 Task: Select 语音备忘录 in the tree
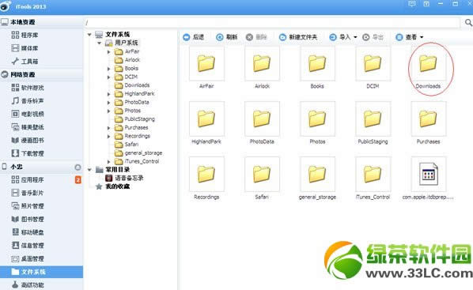[x=124, y=178]
